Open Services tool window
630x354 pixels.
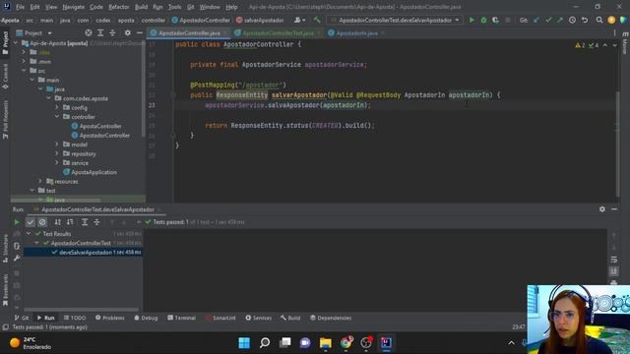point(259,318)
